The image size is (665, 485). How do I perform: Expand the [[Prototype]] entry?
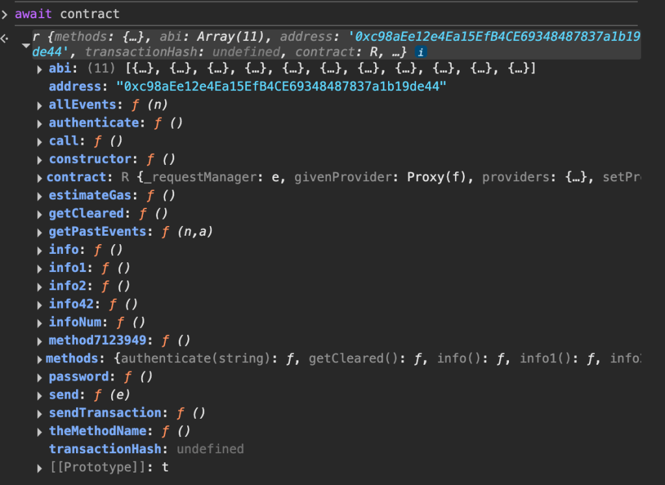pos(41,467)
